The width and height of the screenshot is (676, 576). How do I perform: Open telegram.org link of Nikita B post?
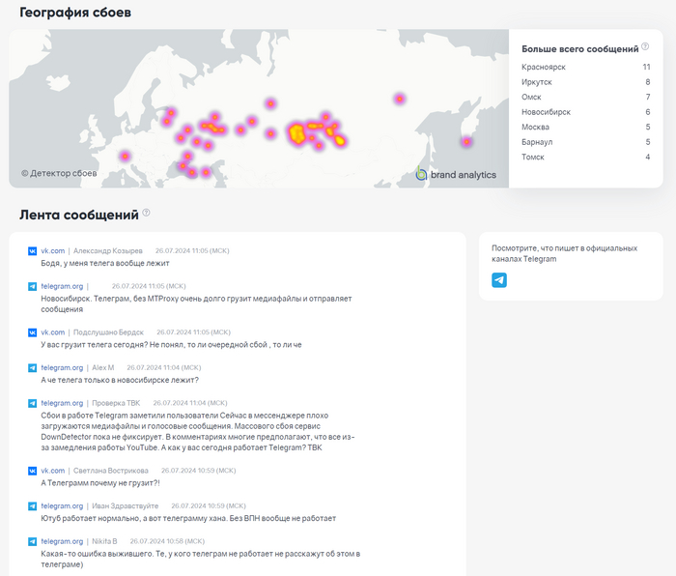(62, 541)
